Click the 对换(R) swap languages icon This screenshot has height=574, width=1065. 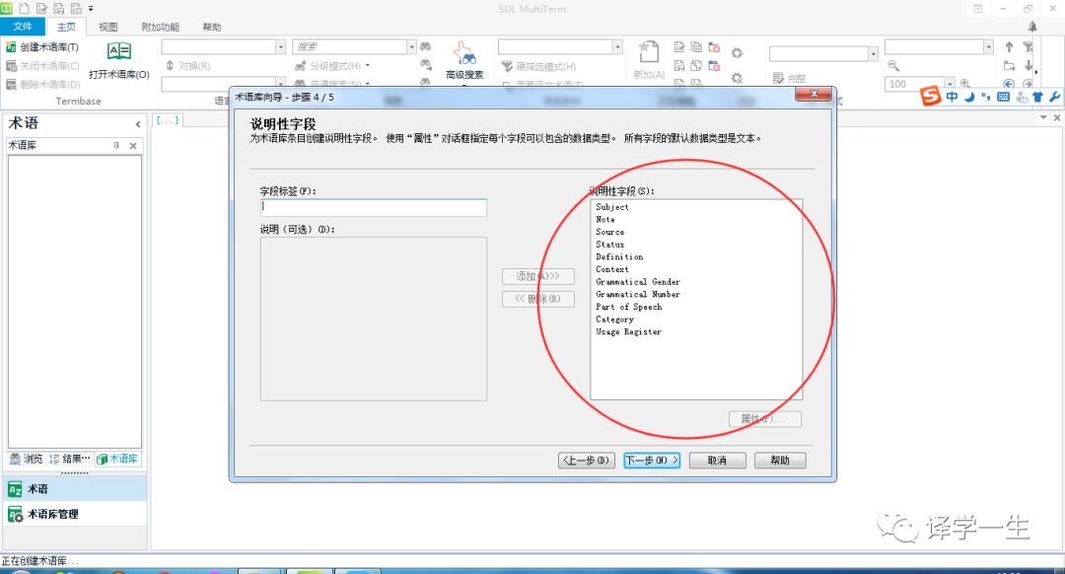pyautogui.click(x=170, y=66)
